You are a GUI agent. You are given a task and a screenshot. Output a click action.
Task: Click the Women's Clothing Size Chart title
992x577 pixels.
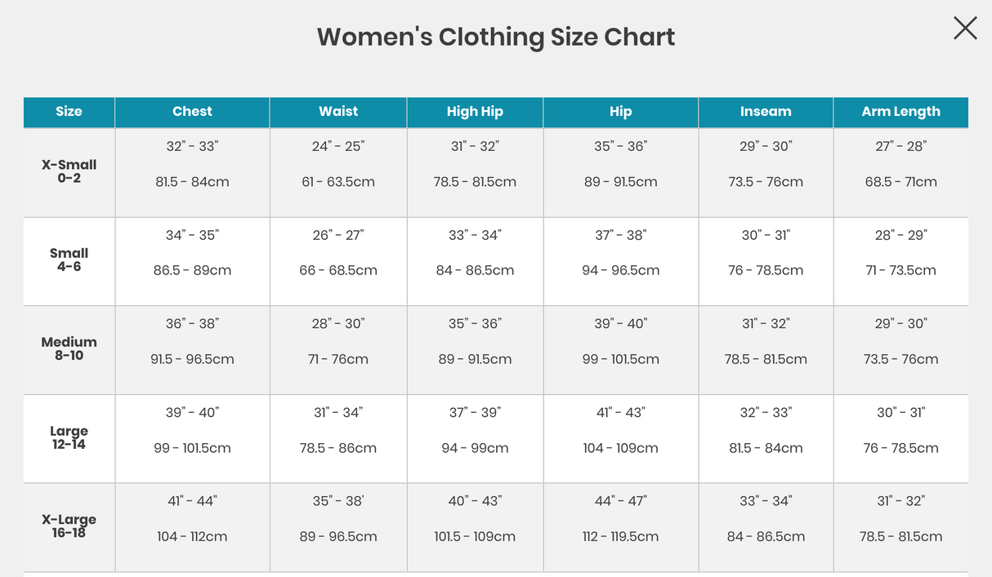495,37
